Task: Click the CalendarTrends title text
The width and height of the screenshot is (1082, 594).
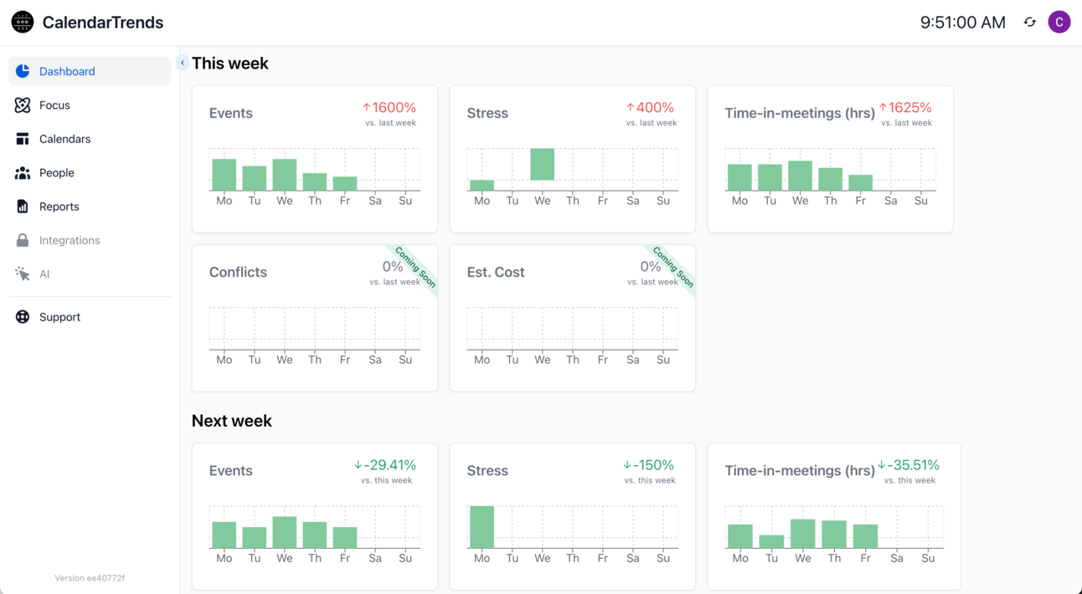Action: coord(103,23)
